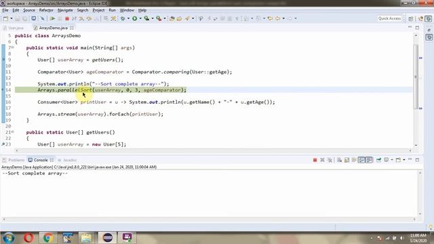This screenshot has width=434, height=244.
Task: Open the Open Console dropdown arrow
Action: (404, 160)
